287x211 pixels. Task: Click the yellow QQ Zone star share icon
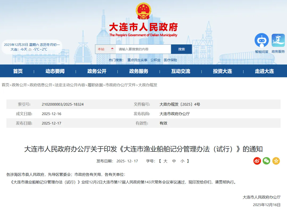276,161
